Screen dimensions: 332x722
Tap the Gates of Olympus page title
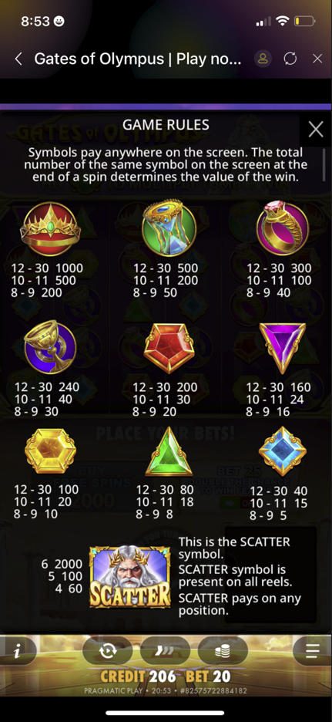[x=137, y=59]
